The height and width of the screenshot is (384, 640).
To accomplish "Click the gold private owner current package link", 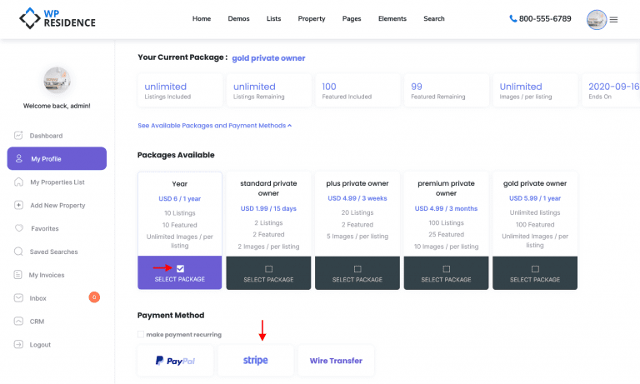I will click(x=268, y=58).
